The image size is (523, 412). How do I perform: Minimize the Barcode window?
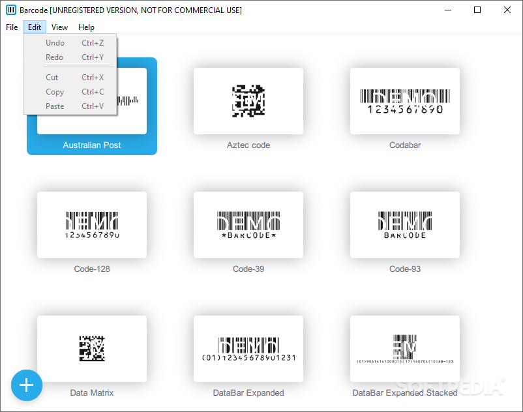pos(448,10)
